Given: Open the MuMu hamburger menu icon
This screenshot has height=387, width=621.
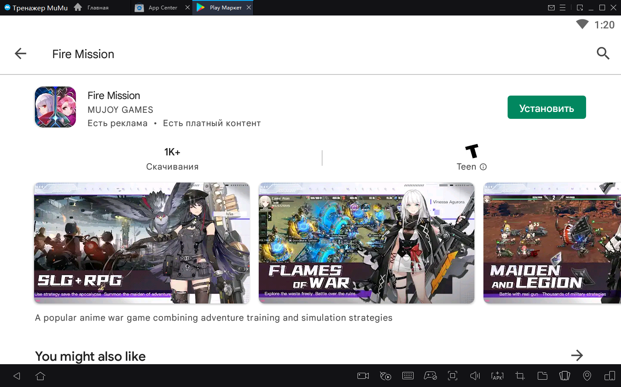Looking at the screenshot, I should coord(562,8).
